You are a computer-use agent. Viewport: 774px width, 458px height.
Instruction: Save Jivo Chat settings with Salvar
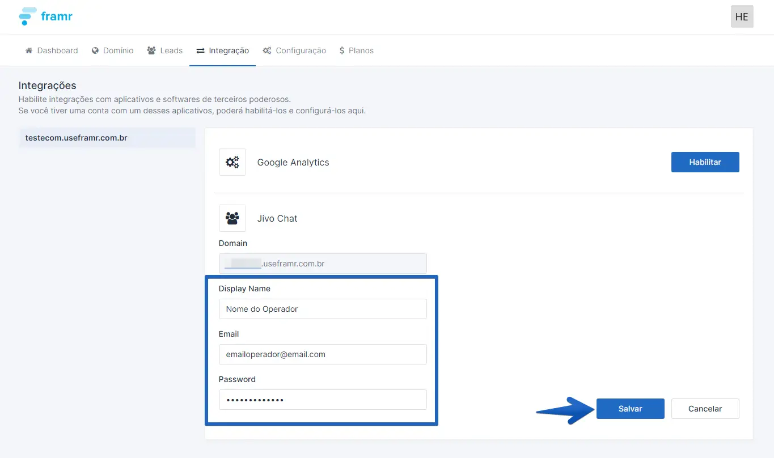630,409
